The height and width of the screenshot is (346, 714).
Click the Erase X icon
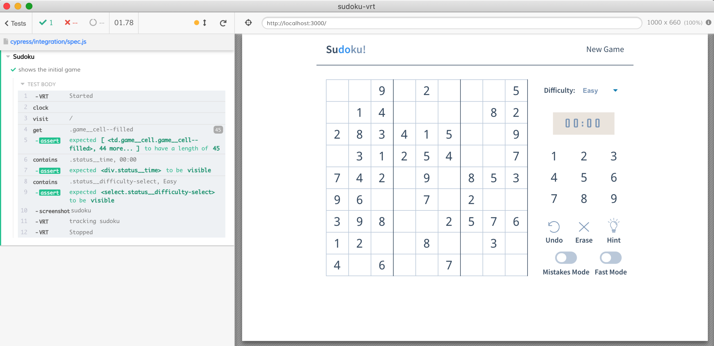pyautogui.click(x=584, y=227)
